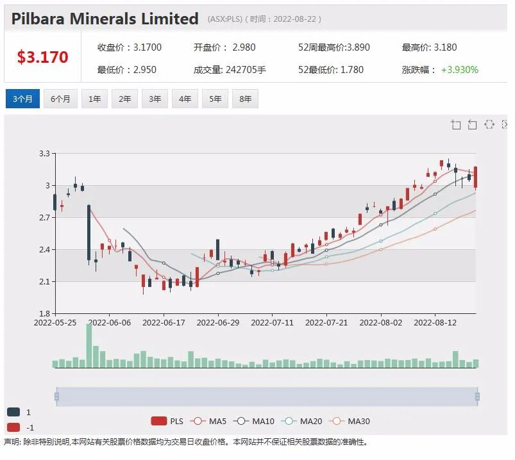Click the 开盘价： 2.980 value
Screen dimensions: 515x460
coord(224,47)
